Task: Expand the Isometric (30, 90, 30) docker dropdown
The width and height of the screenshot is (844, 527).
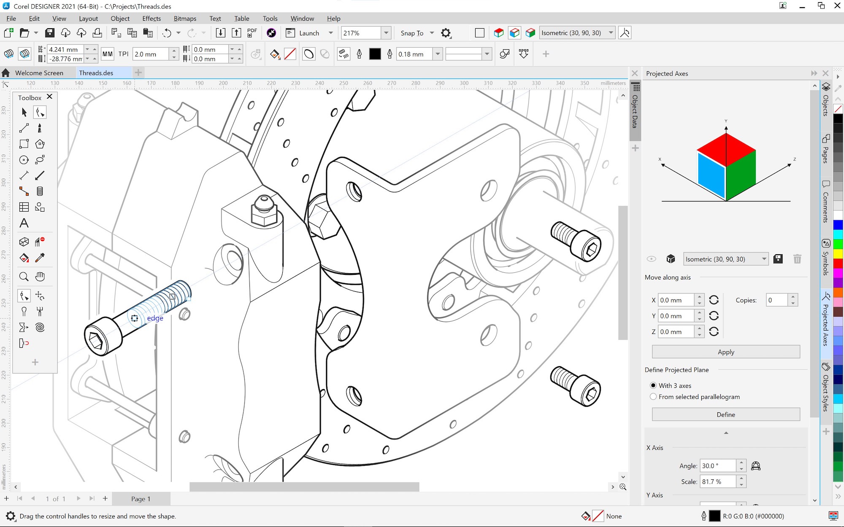Action: pos(764,259)
